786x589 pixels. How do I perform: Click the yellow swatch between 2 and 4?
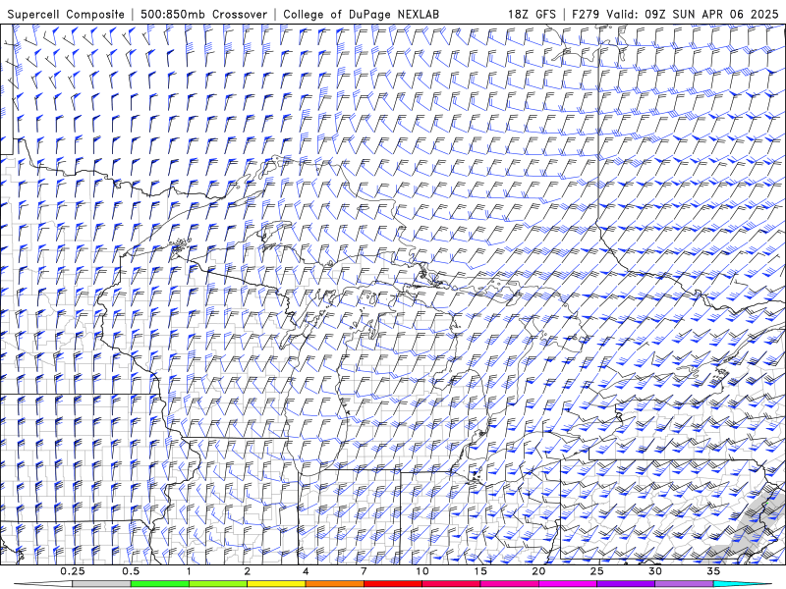pos(276,584)
